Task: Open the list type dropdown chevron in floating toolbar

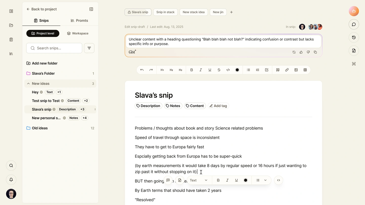Action: tap(265, 180)
